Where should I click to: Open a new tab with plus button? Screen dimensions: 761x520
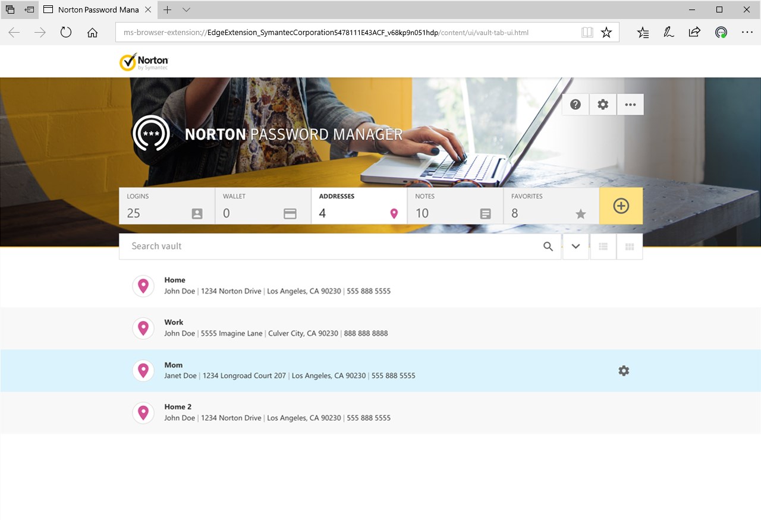pyautogui.click(x=168, y=10)
